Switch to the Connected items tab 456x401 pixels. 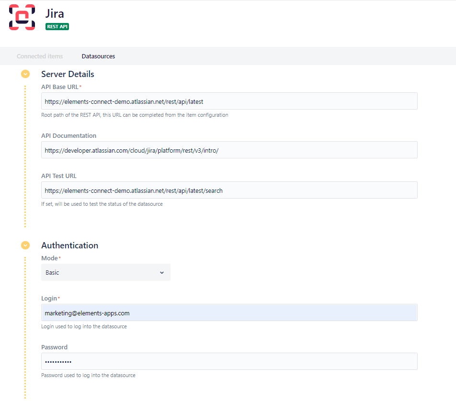[x=40, y=56]
